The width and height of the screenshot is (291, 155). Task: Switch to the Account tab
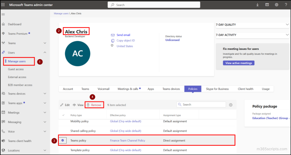(68, 89)
